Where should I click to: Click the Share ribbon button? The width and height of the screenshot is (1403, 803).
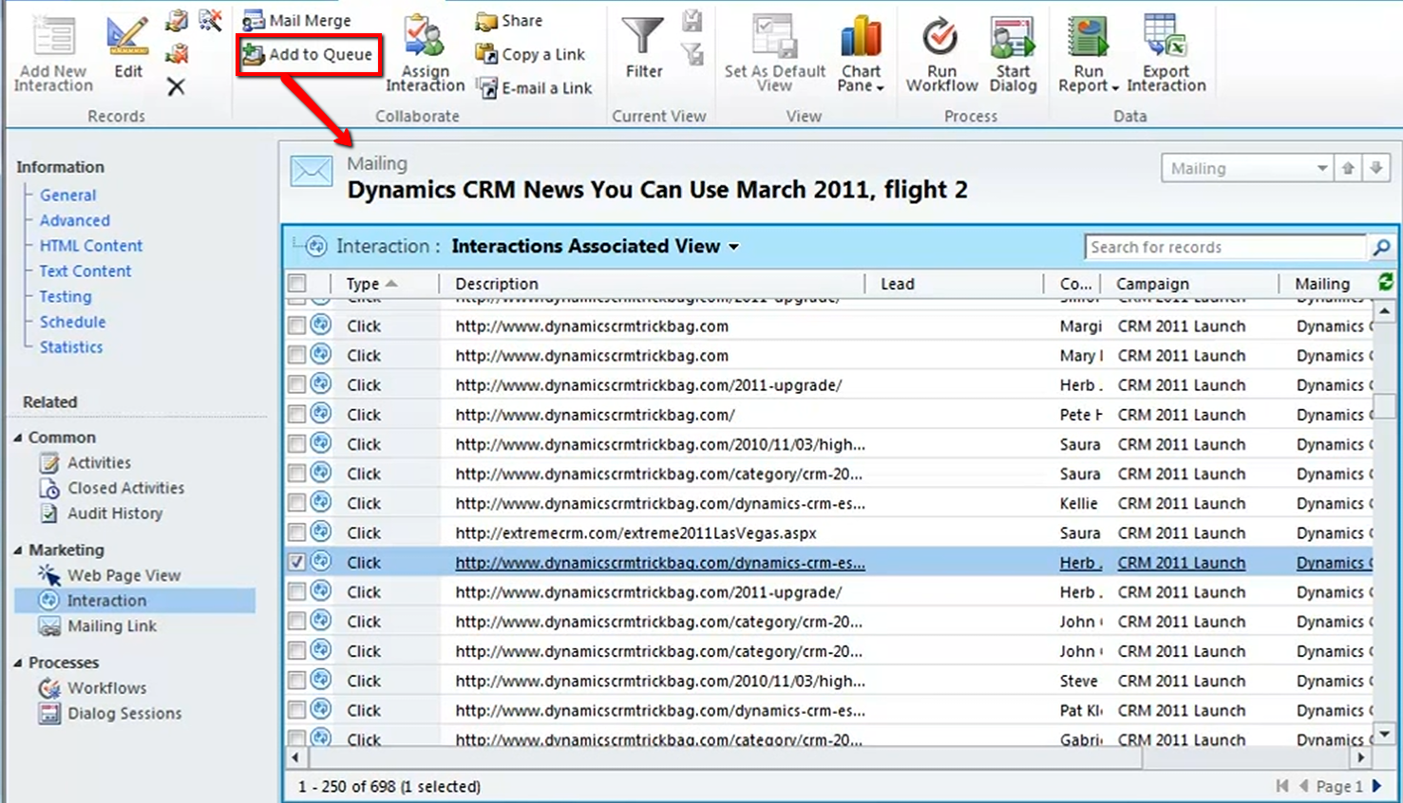pyautogui.click(x=509, y=20)
